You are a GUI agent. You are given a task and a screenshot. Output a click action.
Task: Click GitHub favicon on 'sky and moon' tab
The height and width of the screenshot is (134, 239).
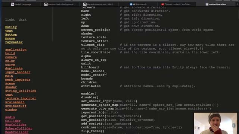coord(85,4)
